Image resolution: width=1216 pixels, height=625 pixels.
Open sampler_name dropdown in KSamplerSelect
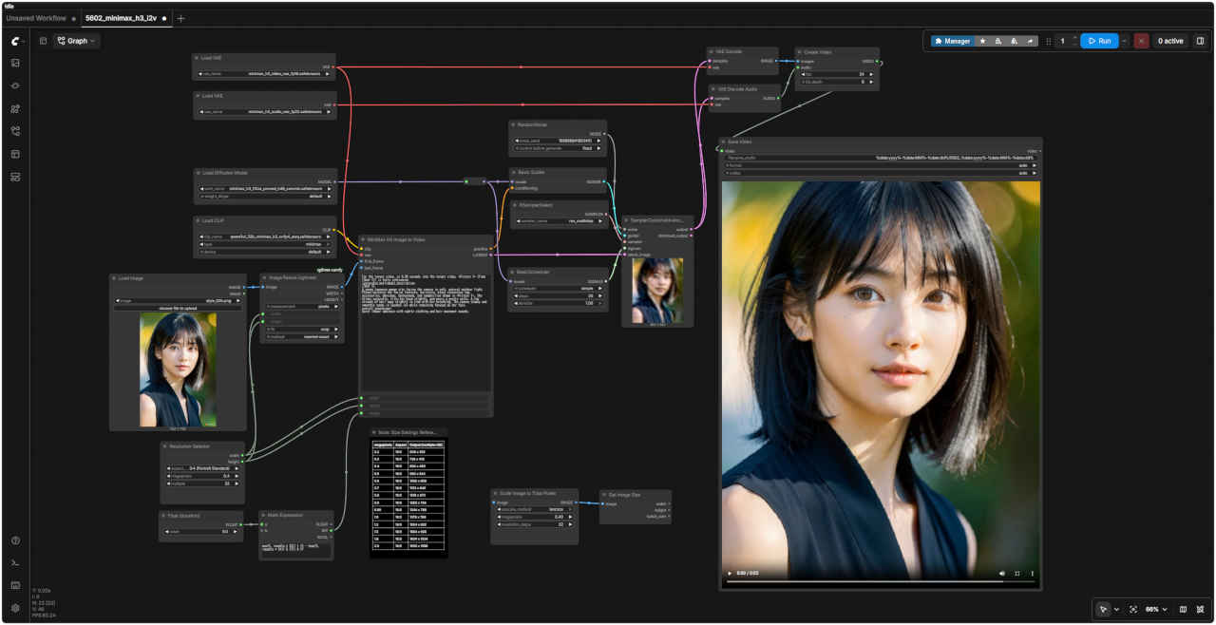click(560, 220)
